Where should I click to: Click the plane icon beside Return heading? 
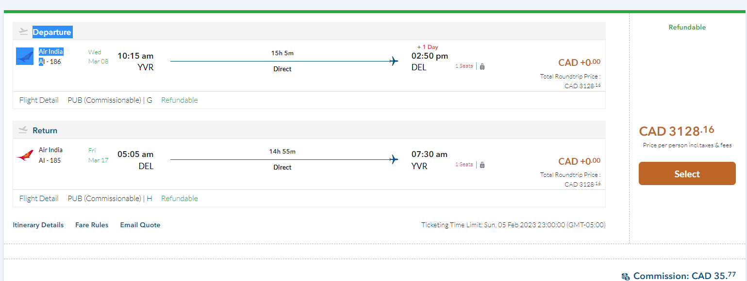click(x=23, y=130)
